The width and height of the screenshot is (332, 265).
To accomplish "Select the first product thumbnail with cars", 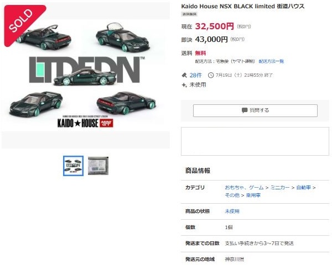I will click(x=73, y=166).
